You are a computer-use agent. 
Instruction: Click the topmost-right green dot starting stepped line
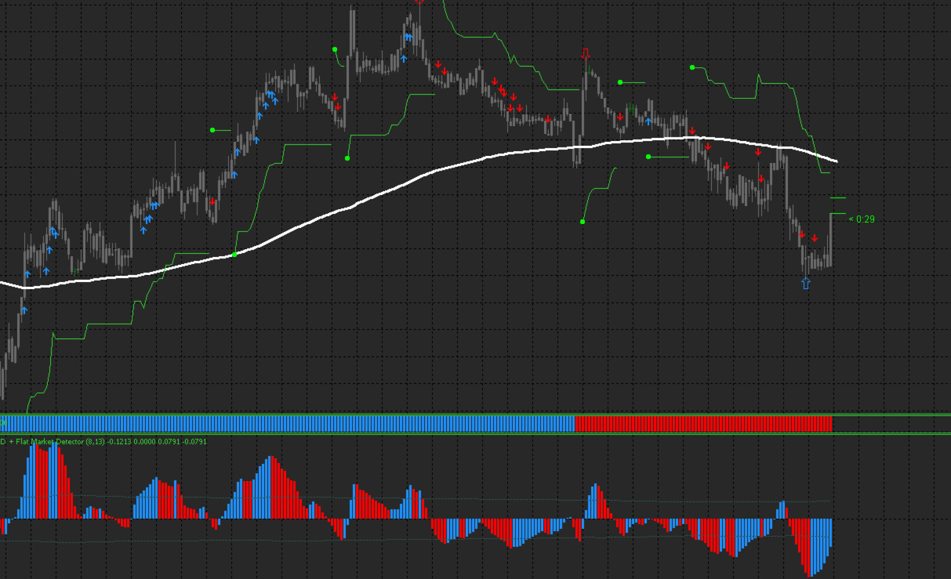pos(692,68)
